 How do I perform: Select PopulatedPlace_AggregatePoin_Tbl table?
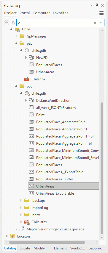click(x=64, y=143)
